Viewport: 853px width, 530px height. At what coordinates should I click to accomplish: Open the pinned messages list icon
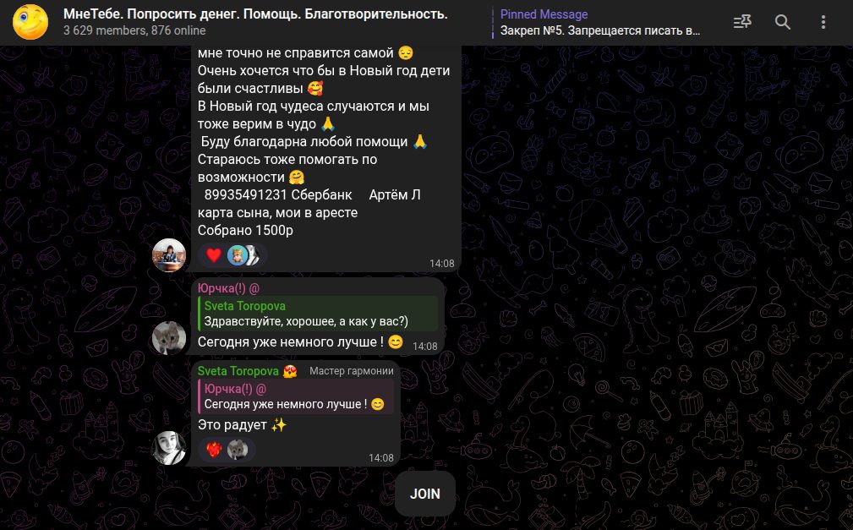742,22
